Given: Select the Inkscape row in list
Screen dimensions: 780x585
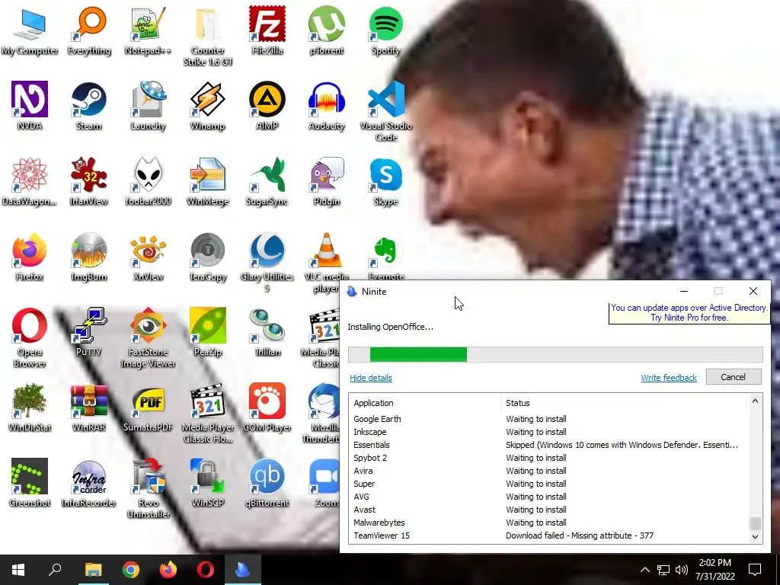Looking at the screenshot, I should 548,432.
